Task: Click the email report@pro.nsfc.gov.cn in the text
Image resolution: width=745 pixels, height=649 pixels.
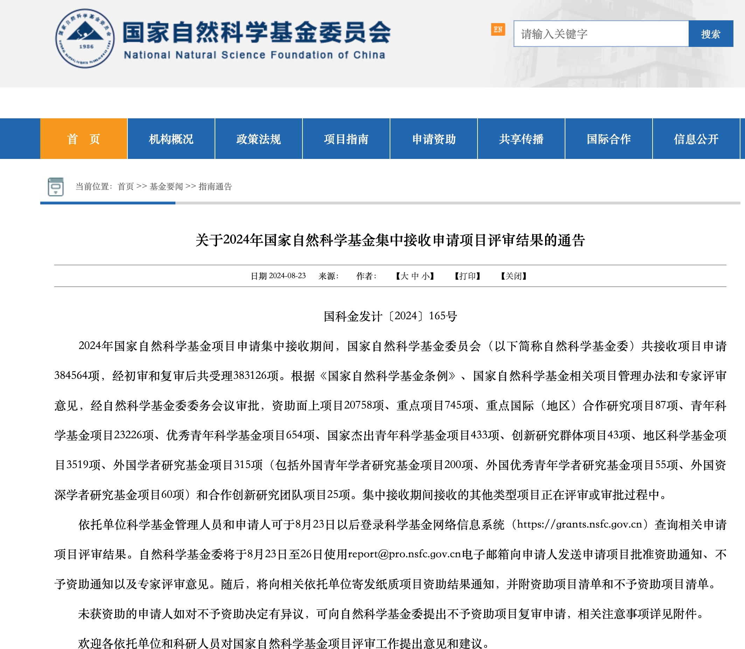Action: (405, 554)
